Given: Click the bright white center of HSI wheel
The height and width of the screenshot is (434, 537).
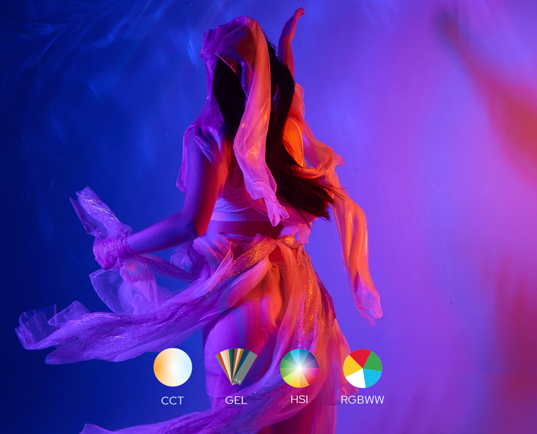Looking at the screenshot, I should click(x=299, y=368).
